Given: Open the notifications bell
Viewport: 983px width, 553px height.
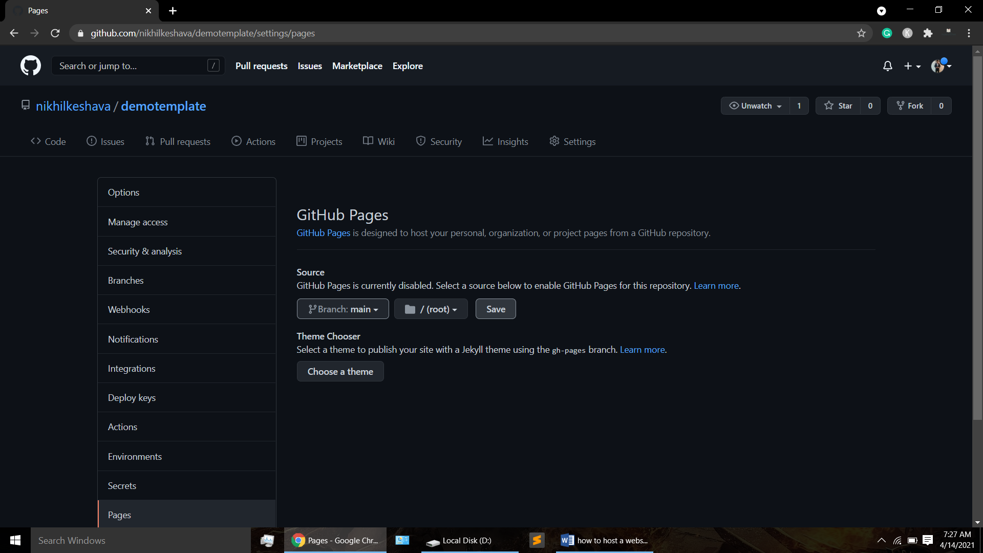Looking at the screenshot, I should coord(888,66).
